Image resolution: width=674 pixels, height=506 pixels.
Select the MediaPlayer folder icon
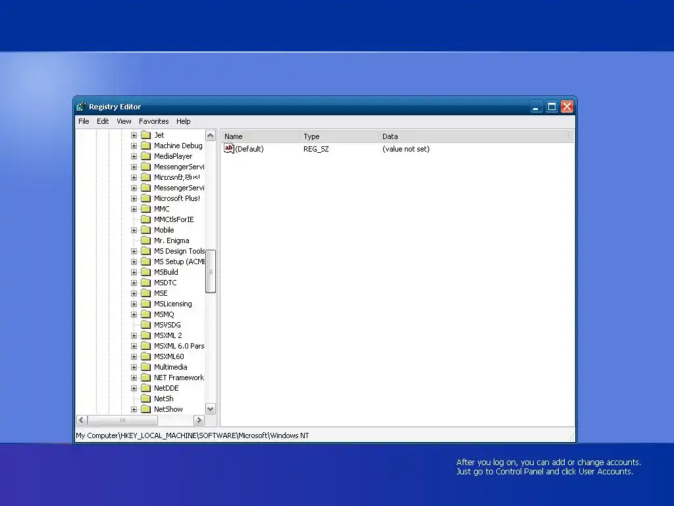[146, 156]
